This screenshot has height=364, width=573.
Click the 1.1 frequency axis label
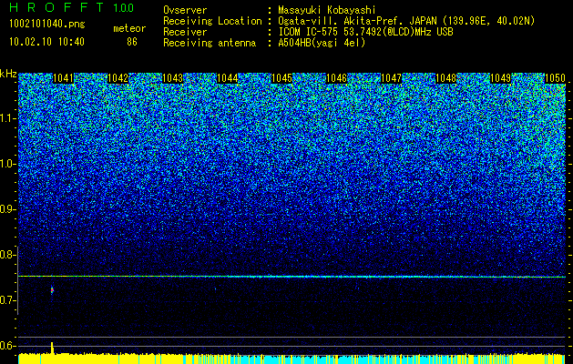[x=7, y=119]
